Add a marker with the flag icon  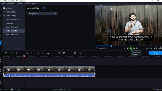[64, 53]
